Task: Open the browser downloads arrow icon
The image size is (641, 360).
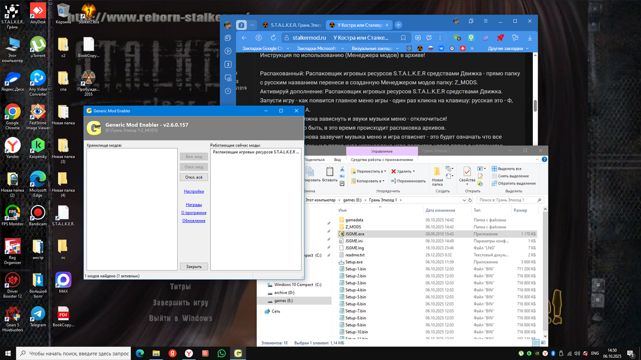Action: pyautogui.click(x=530, y=37)
